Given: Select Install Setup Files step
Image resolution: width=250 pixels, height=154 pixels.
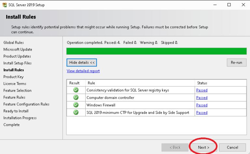Looking at the screenshot, I should [x=17, y=63].
